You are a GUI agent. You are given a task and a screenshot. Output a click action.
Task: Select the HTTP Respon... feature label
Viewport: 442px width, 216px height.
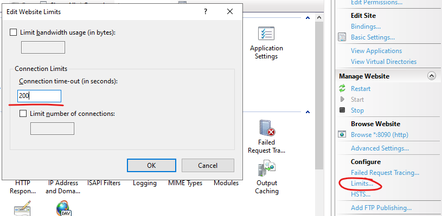[23, 187]
